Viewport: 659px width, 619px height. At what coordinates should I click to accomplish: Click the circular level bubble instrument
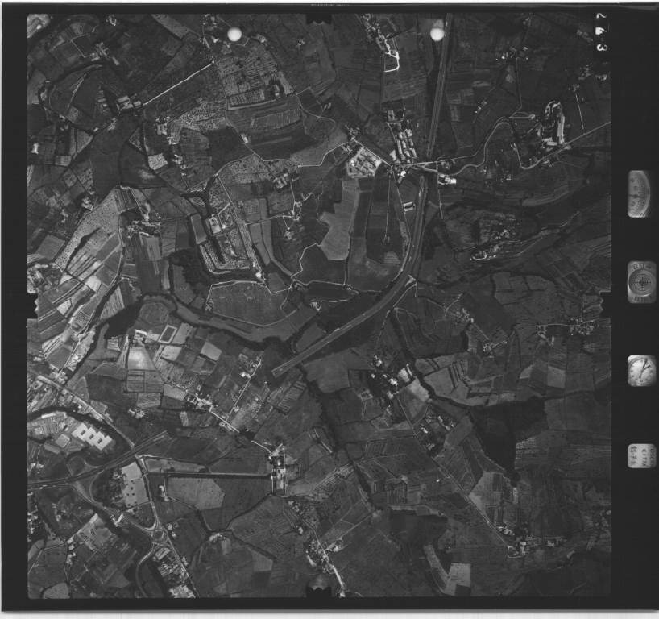point(641,281)
